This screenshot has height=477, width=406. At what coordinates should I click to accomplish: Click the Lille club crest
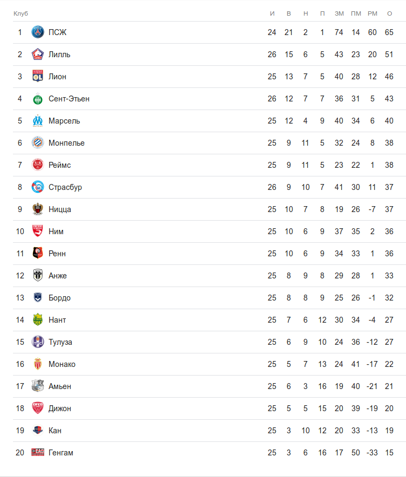point(37,54)
